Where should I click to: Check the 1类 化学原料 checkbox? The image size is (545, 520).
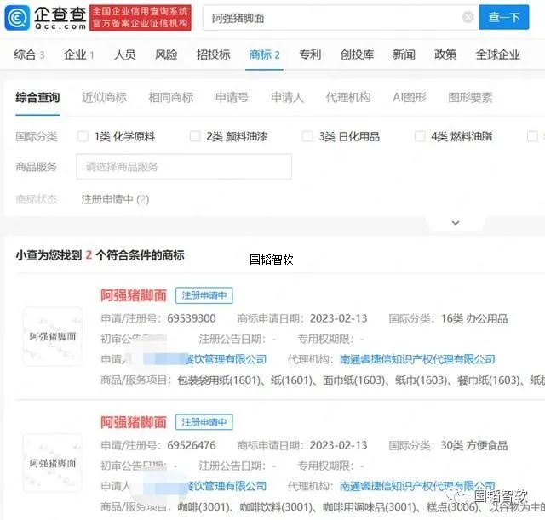83,136
